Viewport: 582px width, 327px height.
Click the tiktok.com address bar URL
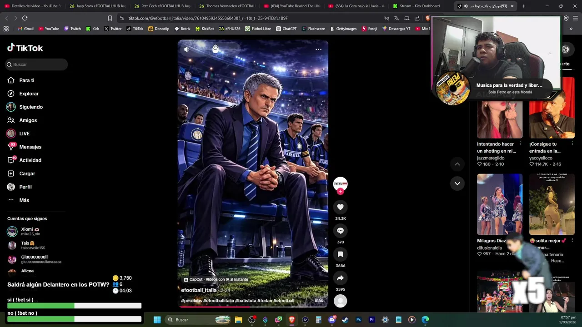208,18
